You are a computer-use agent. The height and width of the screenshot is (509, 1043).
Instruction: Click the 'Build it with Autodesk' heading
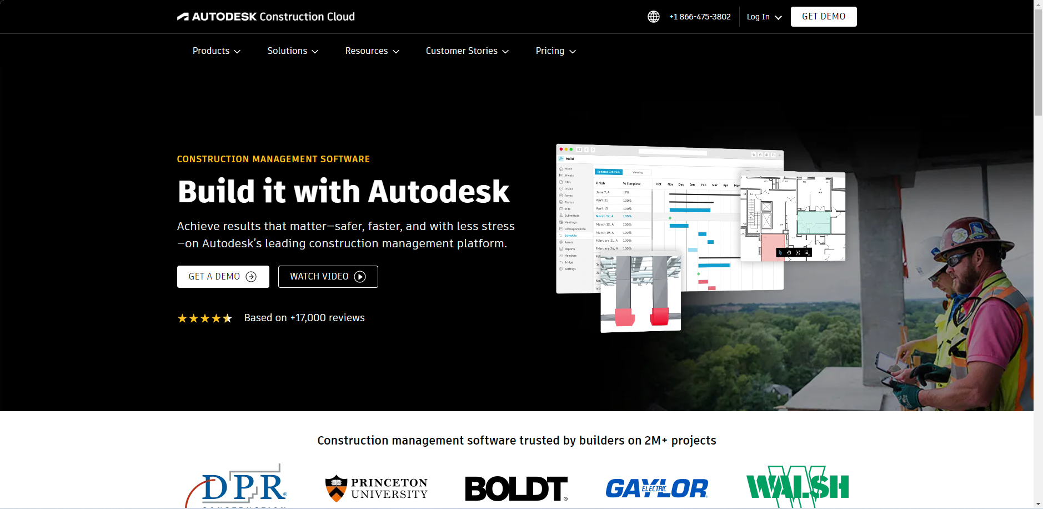[x=344, y=192]
